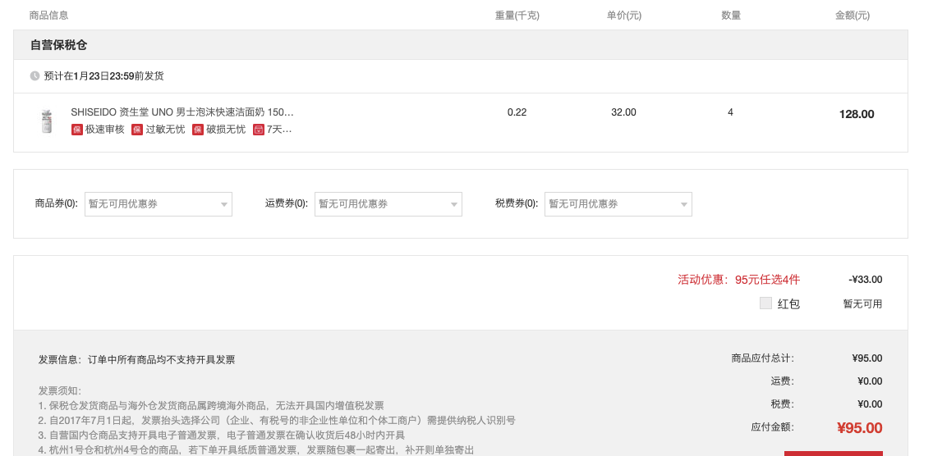Click the 金额(元) column header
This screenshot has width=933, height=456.
(x=853, y=16)
